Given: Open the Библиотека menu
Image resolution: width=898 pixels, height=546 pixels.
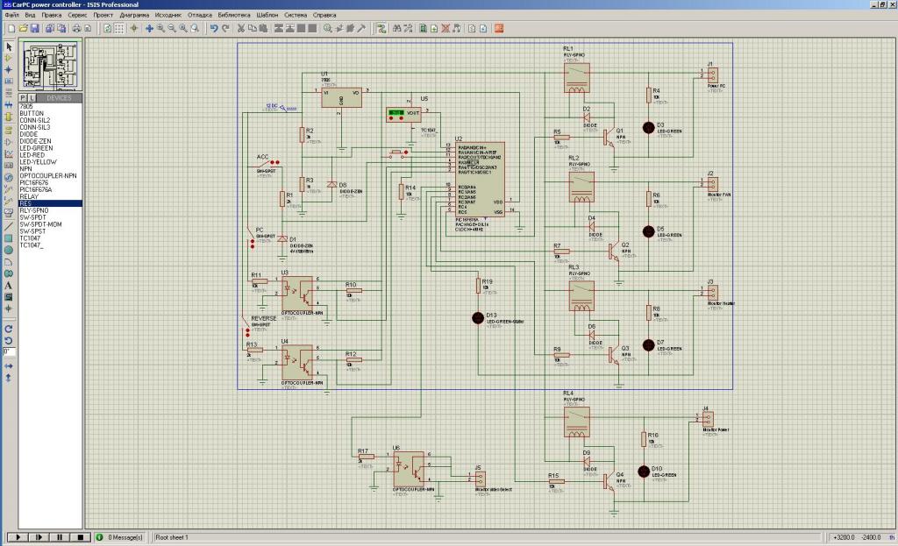Looking at the screenshot, I should 233,15.
